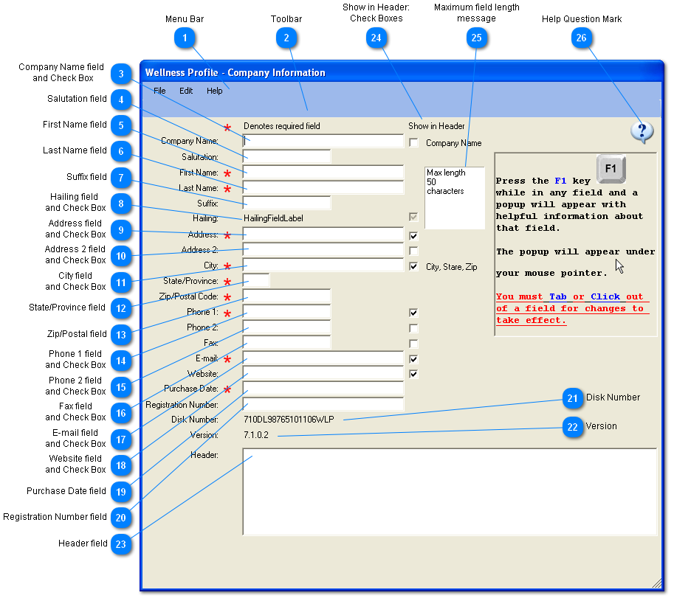Toggle the City, State, Zip checkbox
Image resolution: width=674 pixels, height=601 pixels.
pos(413,267)
